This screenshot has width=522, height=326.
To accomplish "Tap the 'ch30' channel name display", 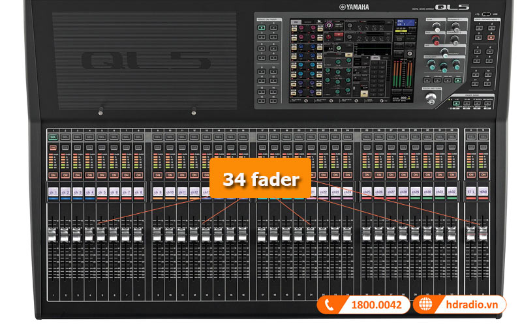I will tap(427, 192).
